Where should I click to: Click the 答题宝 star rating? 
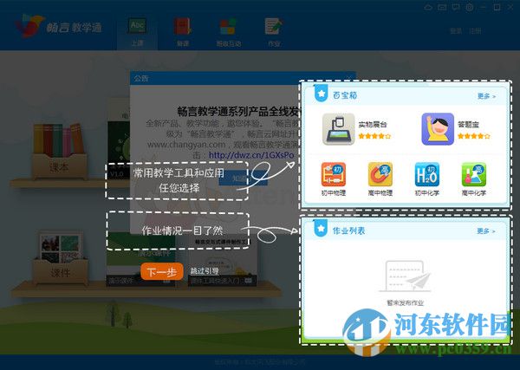(473, 136)
